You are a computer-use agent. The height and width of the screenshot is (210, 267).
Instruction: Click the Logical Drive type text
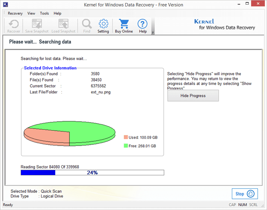pos(52,196)
